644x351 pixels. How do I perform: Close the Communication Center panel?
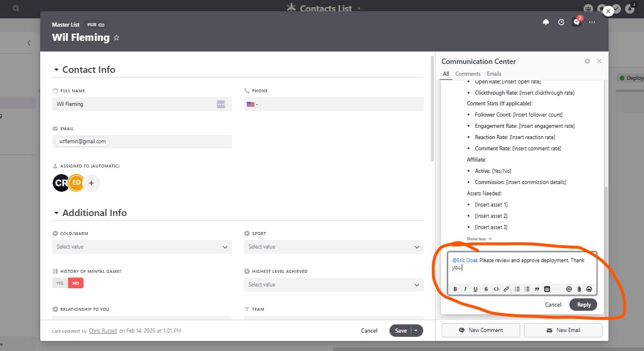[x=599, y=61]
